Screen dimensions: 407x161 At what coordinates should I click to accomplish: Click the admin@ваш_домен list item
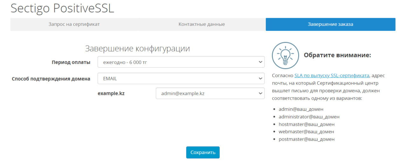[x=301, y=109]
